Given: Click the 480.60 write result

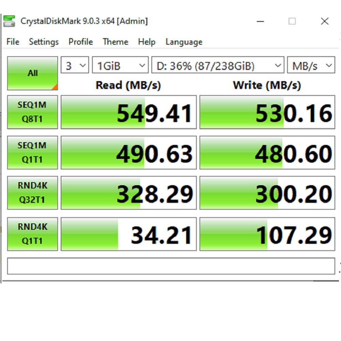Looking at the screenshot, I should coord(267,152).
